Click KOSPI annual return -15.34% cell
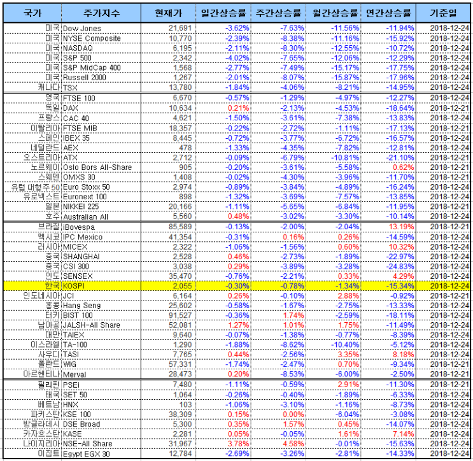 (x=388, y=286)
